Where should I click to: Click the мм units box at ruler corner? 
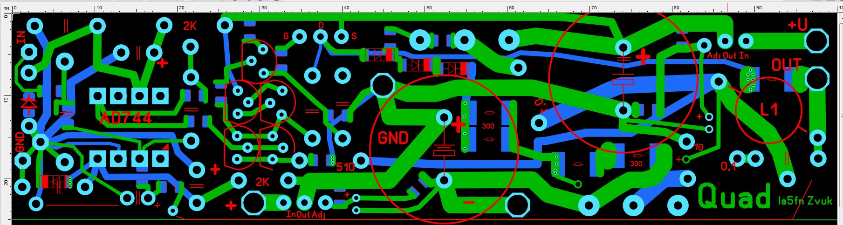(6, 8)
